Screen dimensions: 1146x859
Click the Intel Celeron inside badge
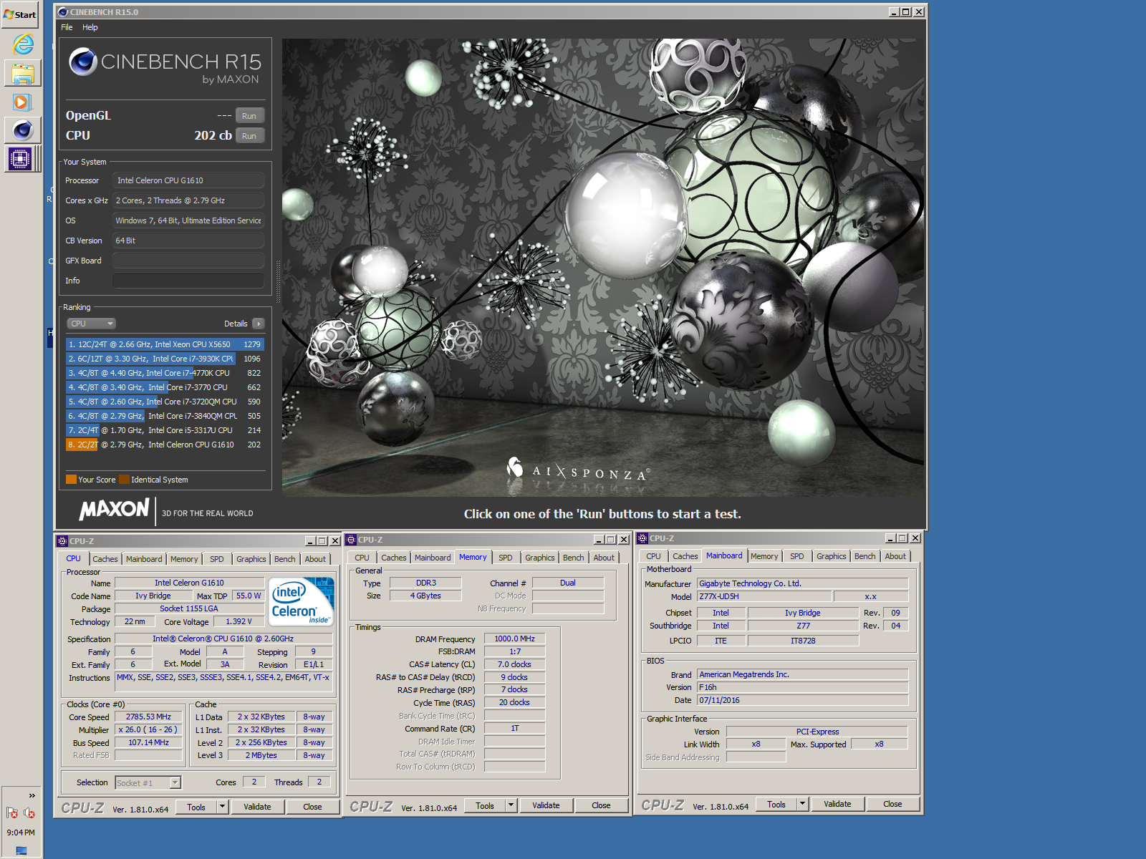pos(302,601)
